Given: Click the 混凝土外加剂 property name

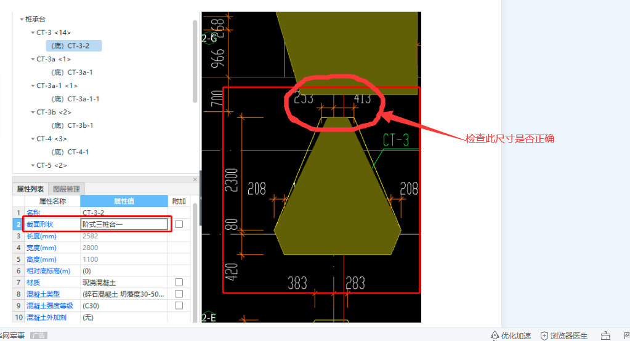Looking at the screenshot, I should (x=47, y=318).
